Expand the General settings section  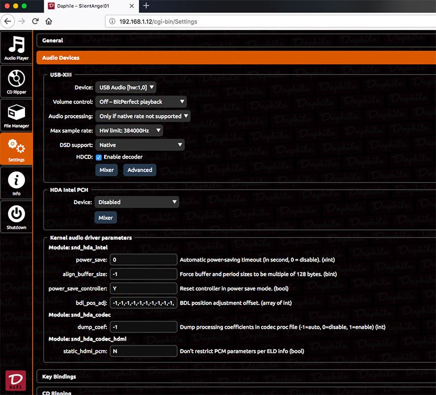point(53,40)
